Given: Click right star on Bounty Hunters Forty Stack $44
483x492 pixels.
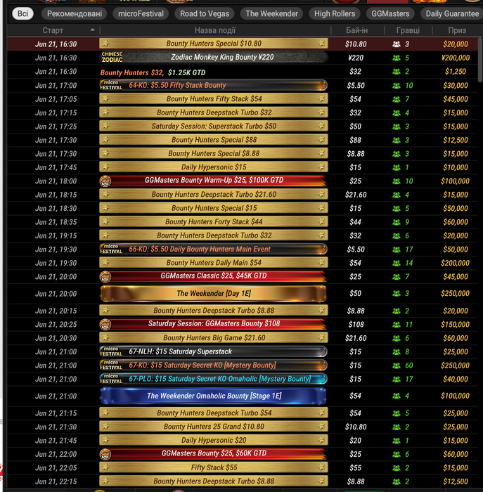Looking at the screenshot, I should click(321, 222).
